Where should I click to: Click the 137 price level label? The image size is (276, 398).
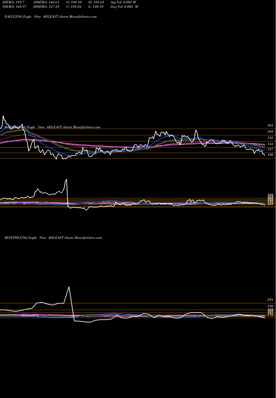270,149
